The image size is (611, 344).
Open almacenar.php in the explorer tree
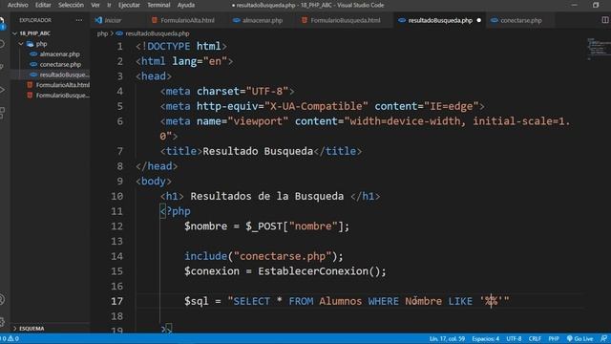click(x=59, y=54)
